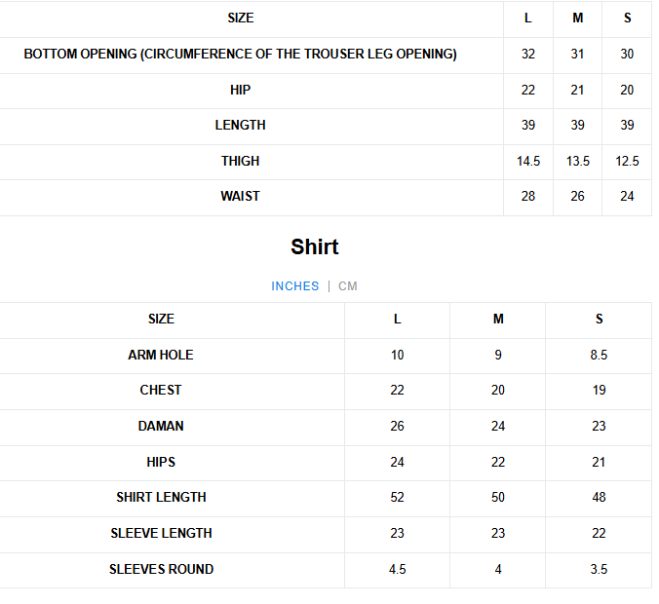Click the DAMAN row label

[161, 427]
